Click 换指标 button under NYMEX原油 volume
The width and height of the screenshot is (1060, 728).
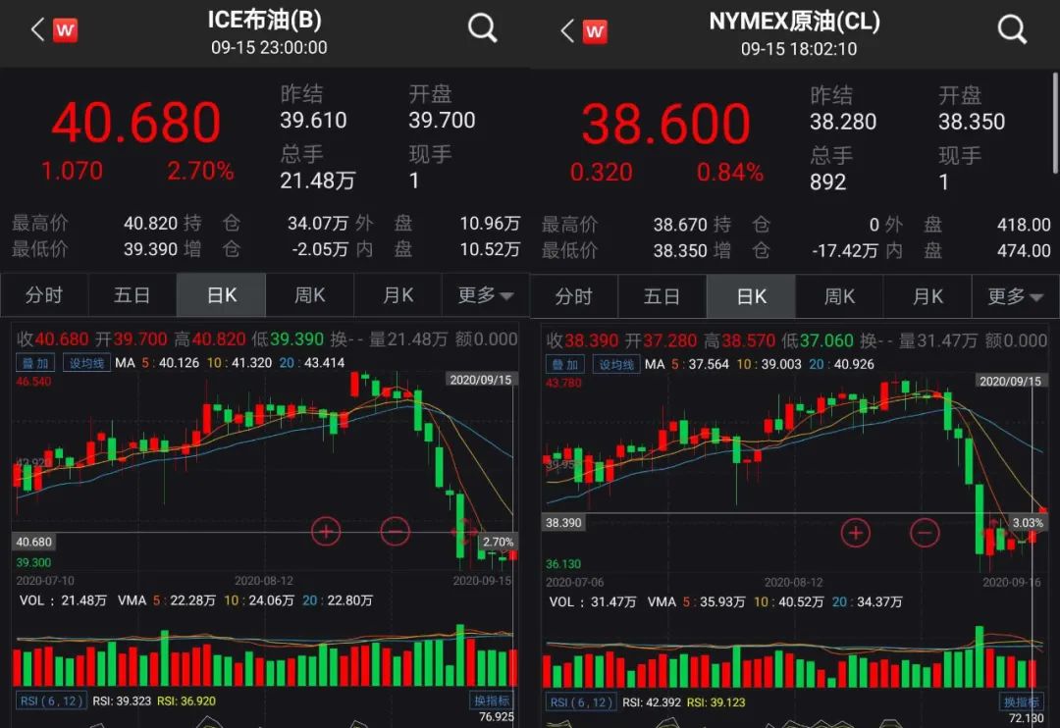(1022, 702)
